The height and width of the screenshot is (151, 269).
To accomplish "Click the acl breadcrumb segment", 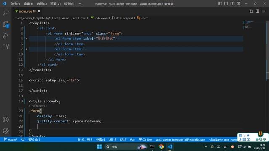I will point(75,18).
